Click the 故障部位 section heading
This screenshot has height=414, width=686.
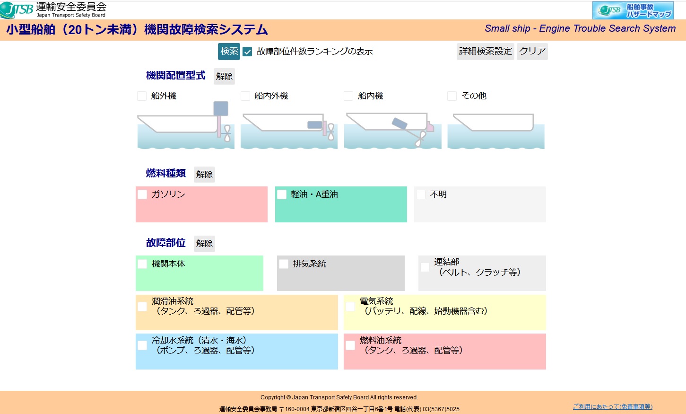(x=166, y=243)
